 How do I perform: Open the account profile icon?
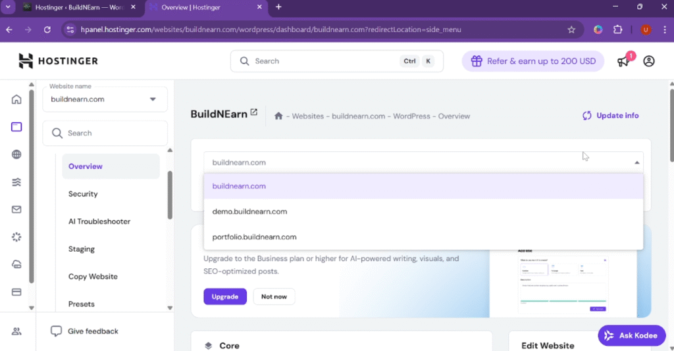pos(649,61)
